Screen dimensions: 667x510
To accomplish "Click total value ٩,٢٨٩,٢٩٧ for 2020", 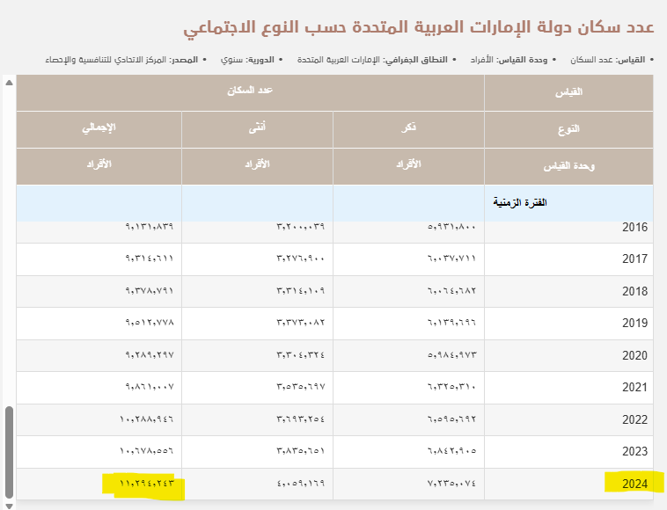I will click(x=150, y=356).
